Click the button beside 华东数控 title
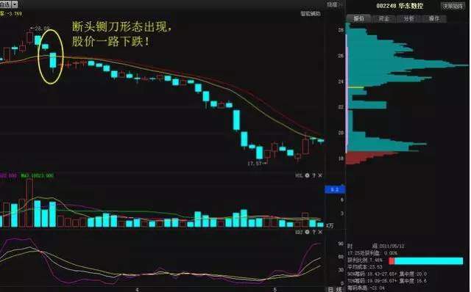This screenshot has width=471, height=292. [x=453, y=6]
